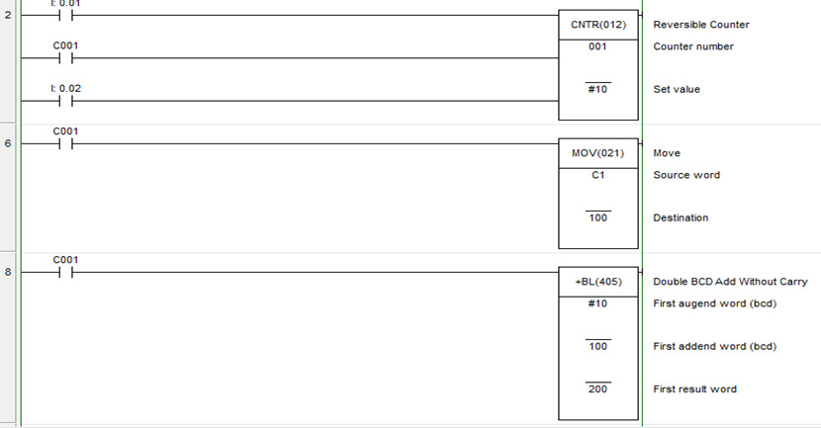Click the 100 destination operand in the MOV block
821x428 pixels.
[598, 217]
